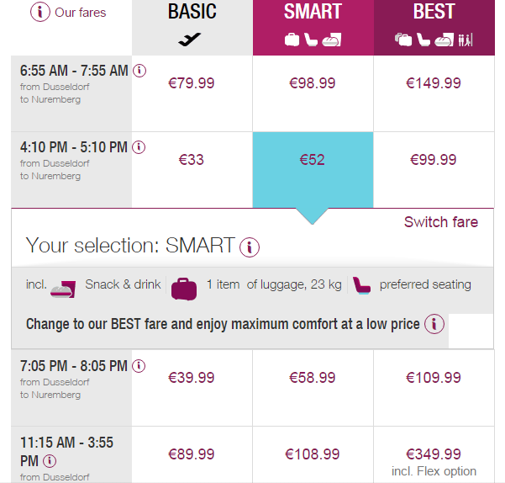Click the preferred seating seat icon
The height and width of the screenshot is (483, 505).
(x=361, y=285)
